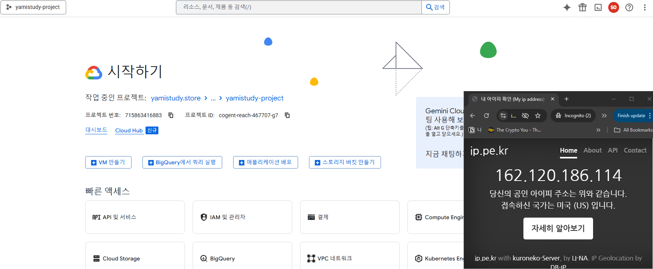653x269 pixels.
Task: Open the LI-NA footer link
Action: [580, 258]
